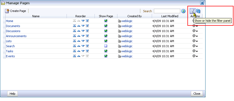
Task: Run search with the green arrow icon
Action: coord(183,11)
